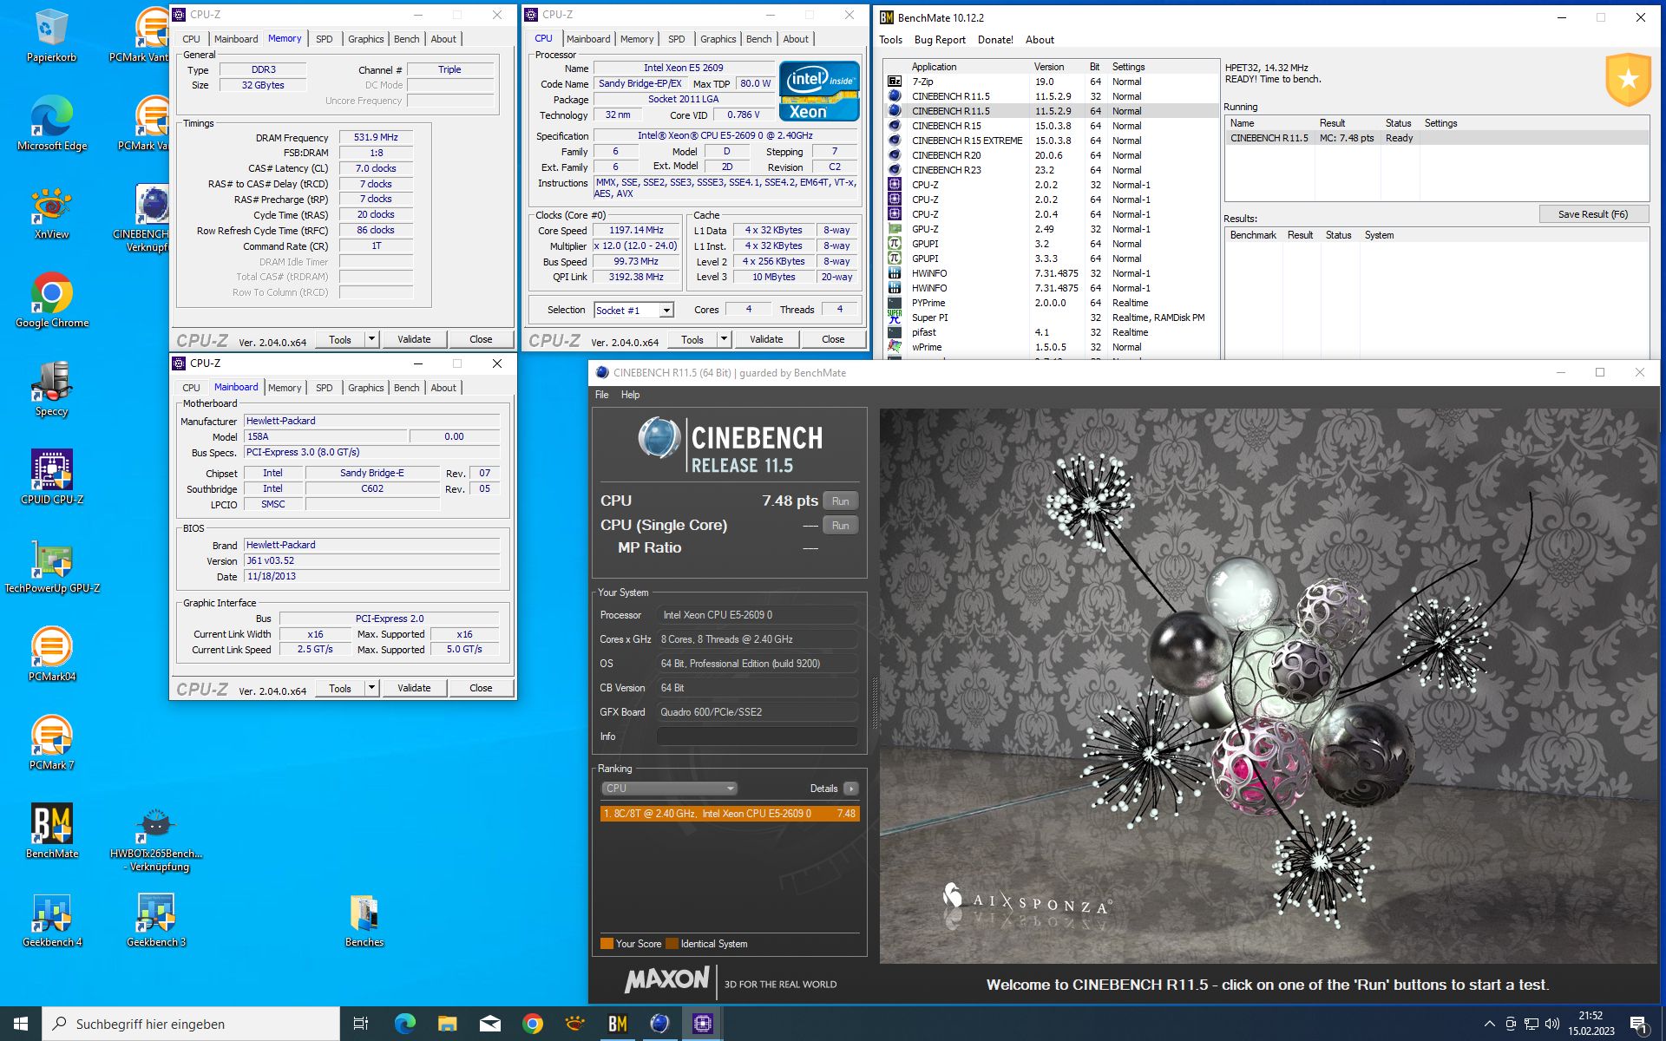Open Task View in the taskbar

coord(361,1024)
